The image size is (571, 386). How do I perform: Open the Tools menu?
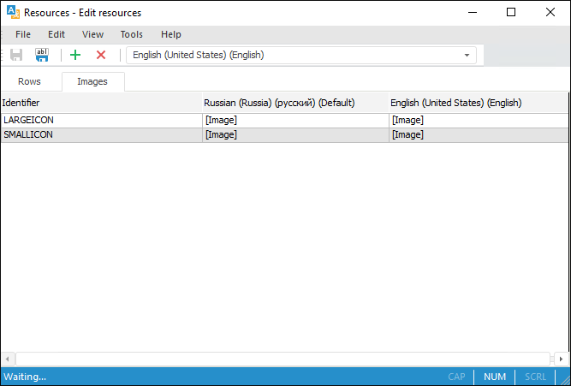coord(131,34)
